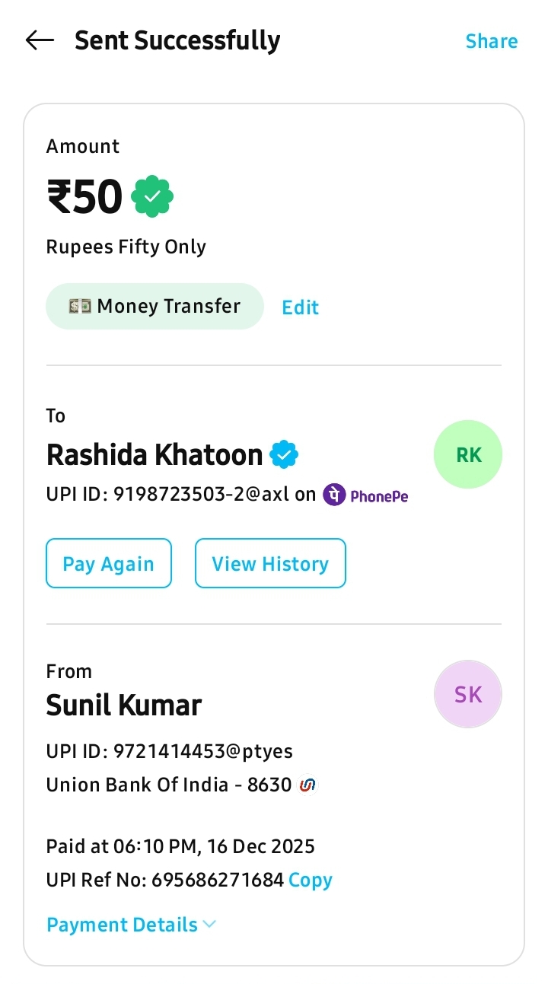
Task: Expand the Payment Details section
Action: tap(122, 925)
